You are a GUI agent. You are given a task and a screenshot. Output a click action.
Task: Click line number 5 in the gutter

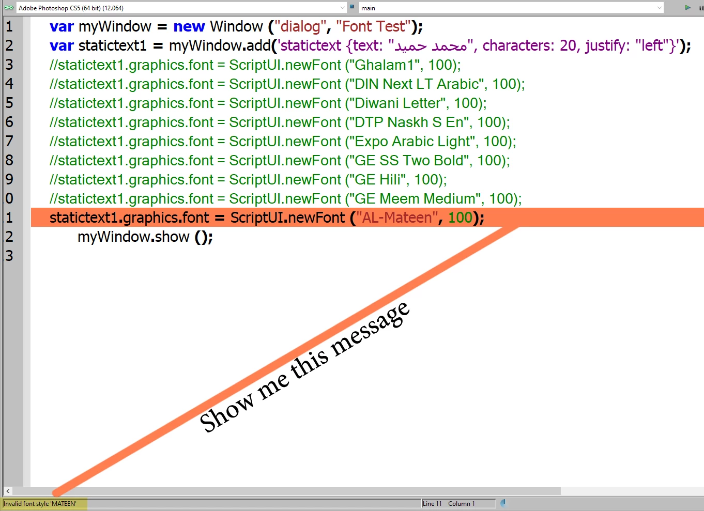[9, 103]
